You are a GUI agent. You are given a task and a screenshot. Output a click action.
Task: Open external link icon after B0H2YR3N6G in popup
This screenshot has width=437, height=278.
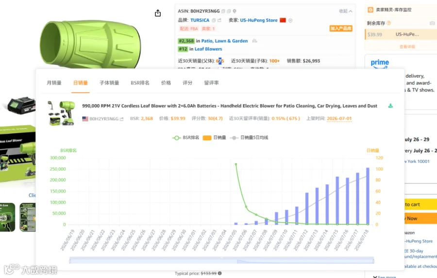[x=121, y=119]
